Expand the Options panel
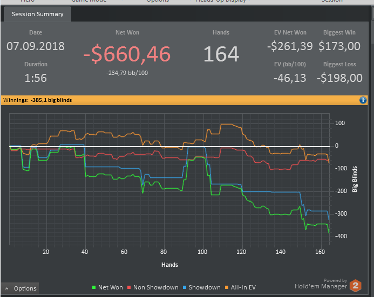 (x=20, y=288)
